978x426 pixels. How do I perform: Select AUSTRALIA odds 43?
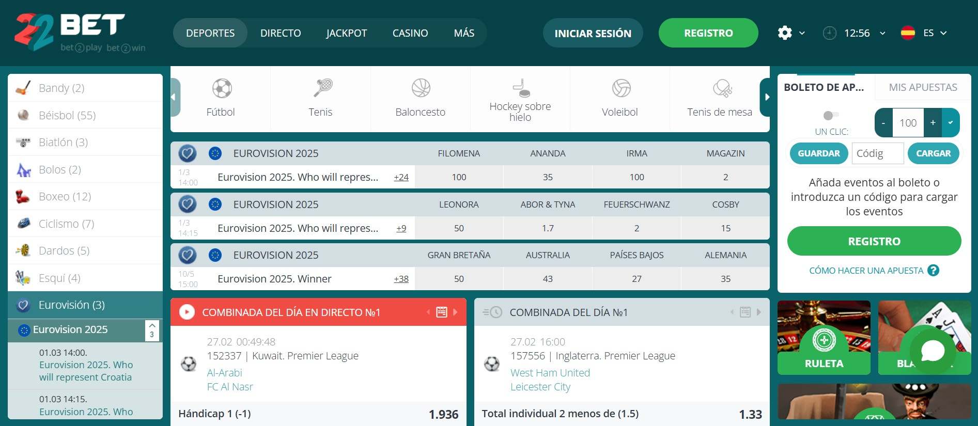(548, 279)
